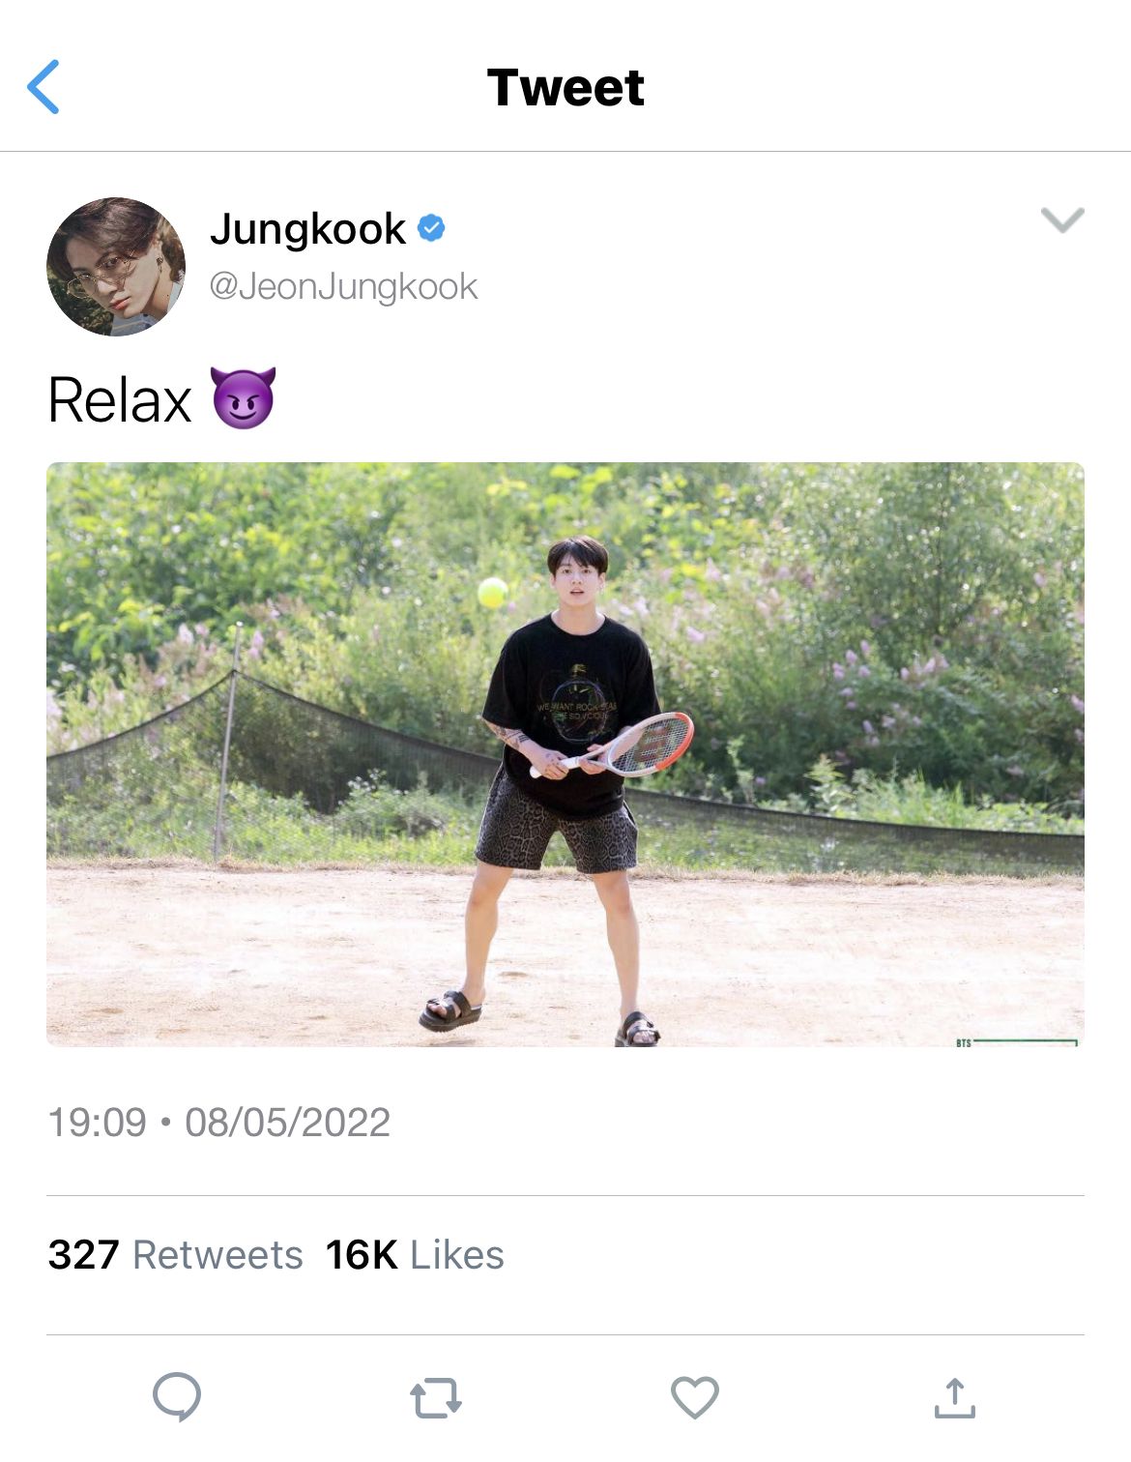
Task: Tap the blue back arrow
Action: (43, 87)
